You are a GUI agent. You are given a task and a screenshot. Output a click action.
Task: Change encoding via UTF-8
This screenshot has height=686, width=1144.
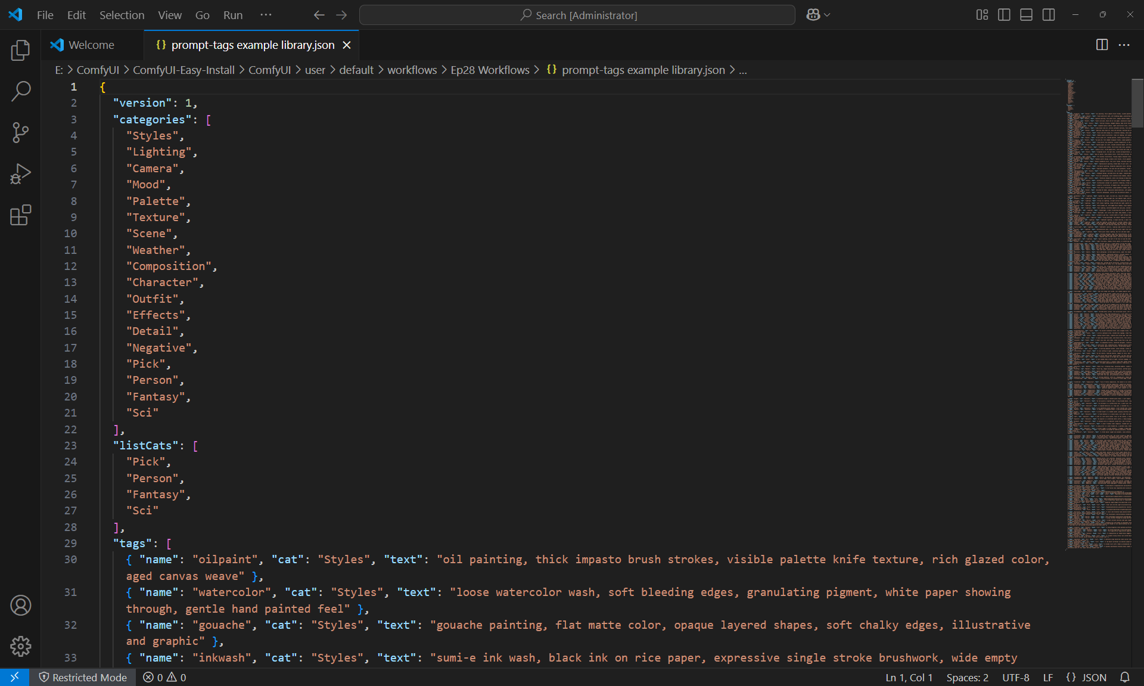1015,677
